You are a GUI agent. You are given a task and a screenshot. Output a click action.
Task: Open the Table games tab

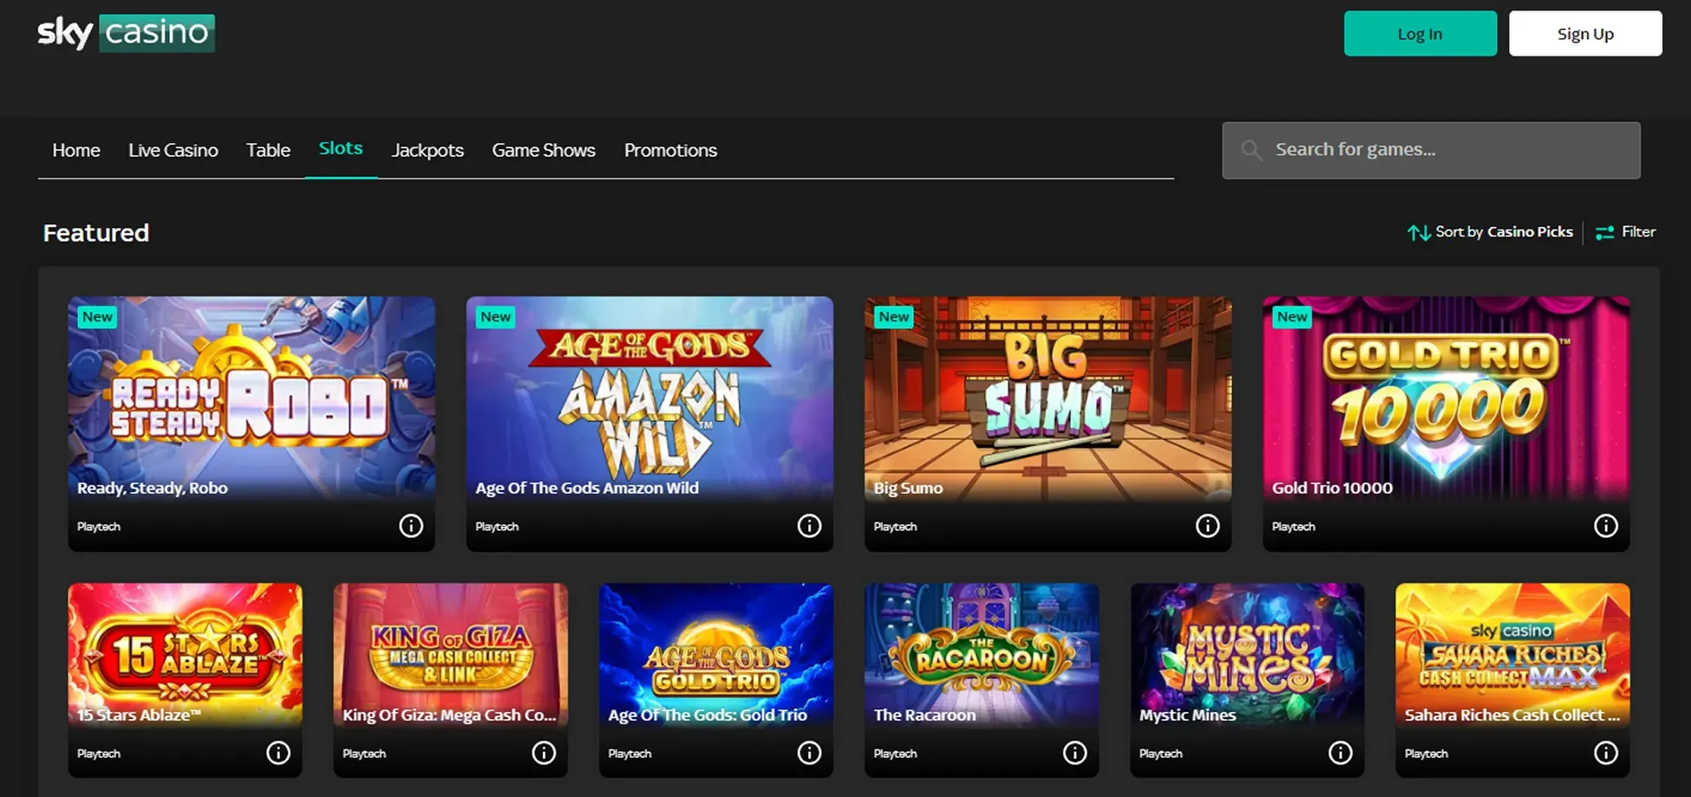tap(268, 150)
